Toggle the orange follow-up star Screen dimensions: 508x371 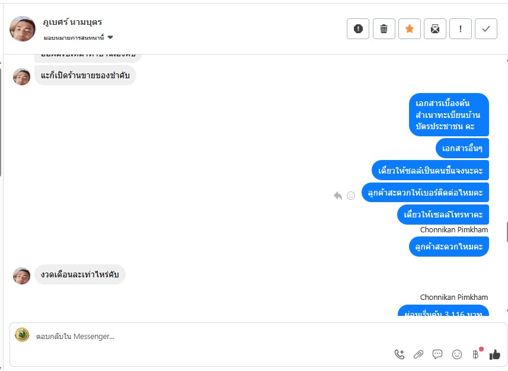[x=410, y=28]
